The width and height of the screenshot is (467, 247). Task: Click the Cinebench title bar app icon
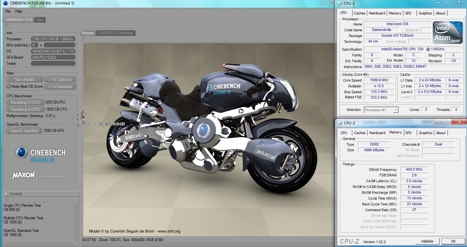click(x=6, y=3)
